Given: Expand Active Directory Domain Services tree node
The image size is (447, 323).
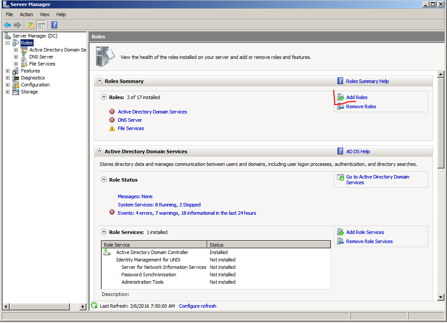Looking at the screenshot, I should pos(16,50).
